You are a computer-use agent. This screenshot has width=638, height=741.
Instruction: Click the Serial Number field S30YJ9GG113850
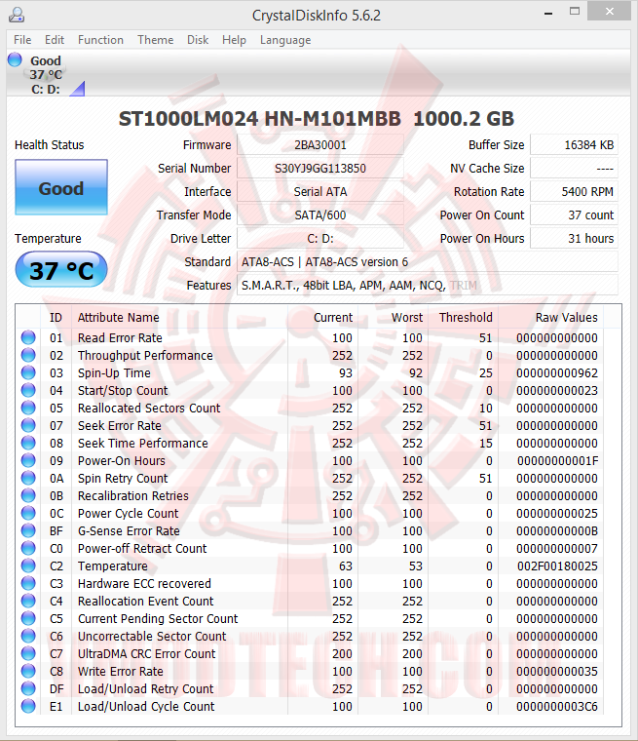coord(320,169)
